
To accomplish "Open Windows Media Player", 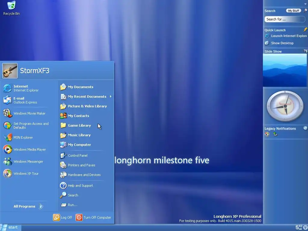I will tap(25, 149).
